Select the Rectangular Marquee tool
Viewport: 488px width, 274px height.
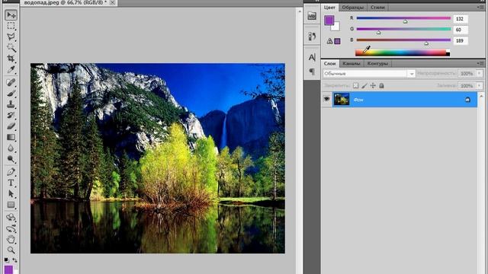(x=11, y=26)
